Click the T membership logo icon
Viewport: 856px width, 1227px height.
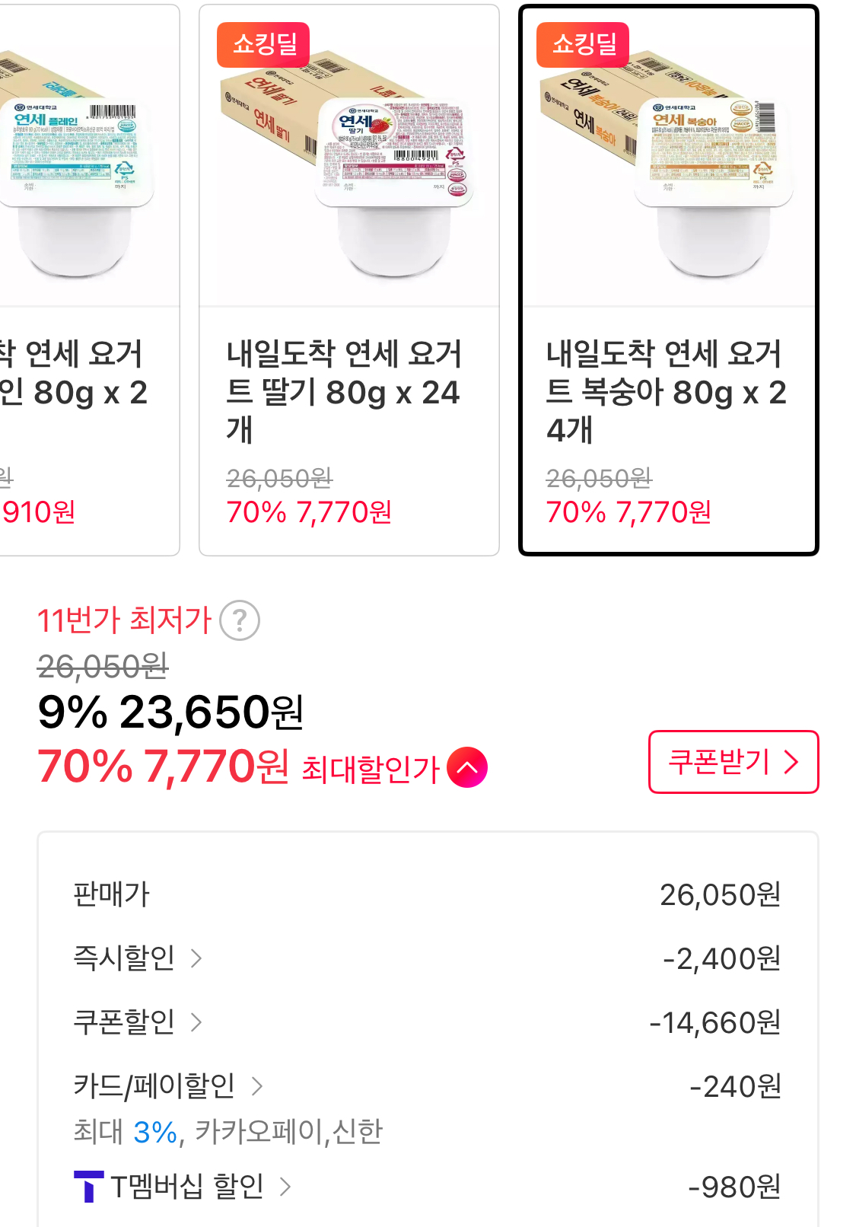tap(88, 1187)
